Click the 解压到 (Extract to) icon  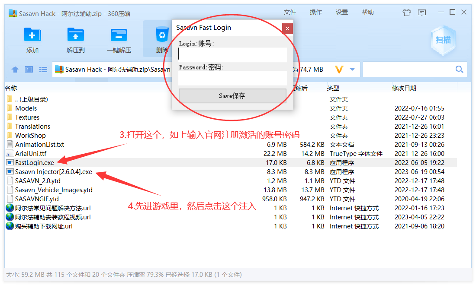point(76,35)
